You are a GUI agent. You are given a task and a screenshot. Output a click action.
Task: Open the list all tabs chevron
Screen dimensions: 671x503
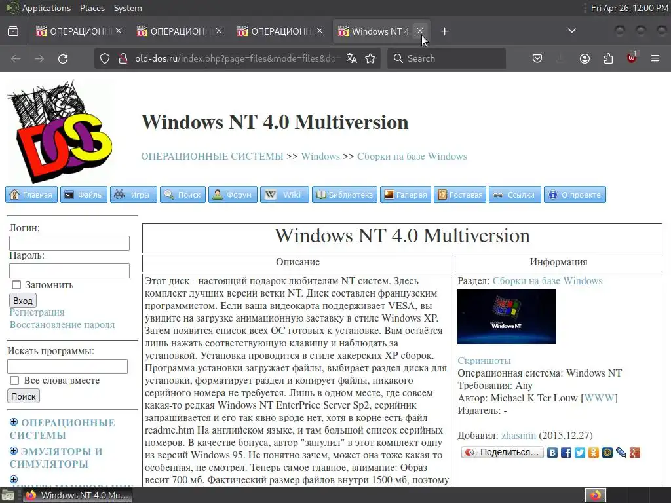[571, 31]
